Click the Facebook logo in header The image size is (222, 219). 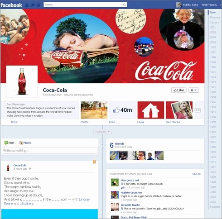(11, 5)
